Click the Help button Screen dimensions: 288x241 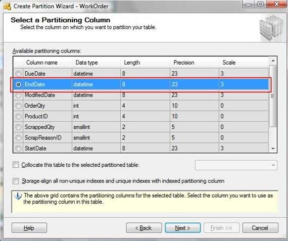(x=29, y=228)
